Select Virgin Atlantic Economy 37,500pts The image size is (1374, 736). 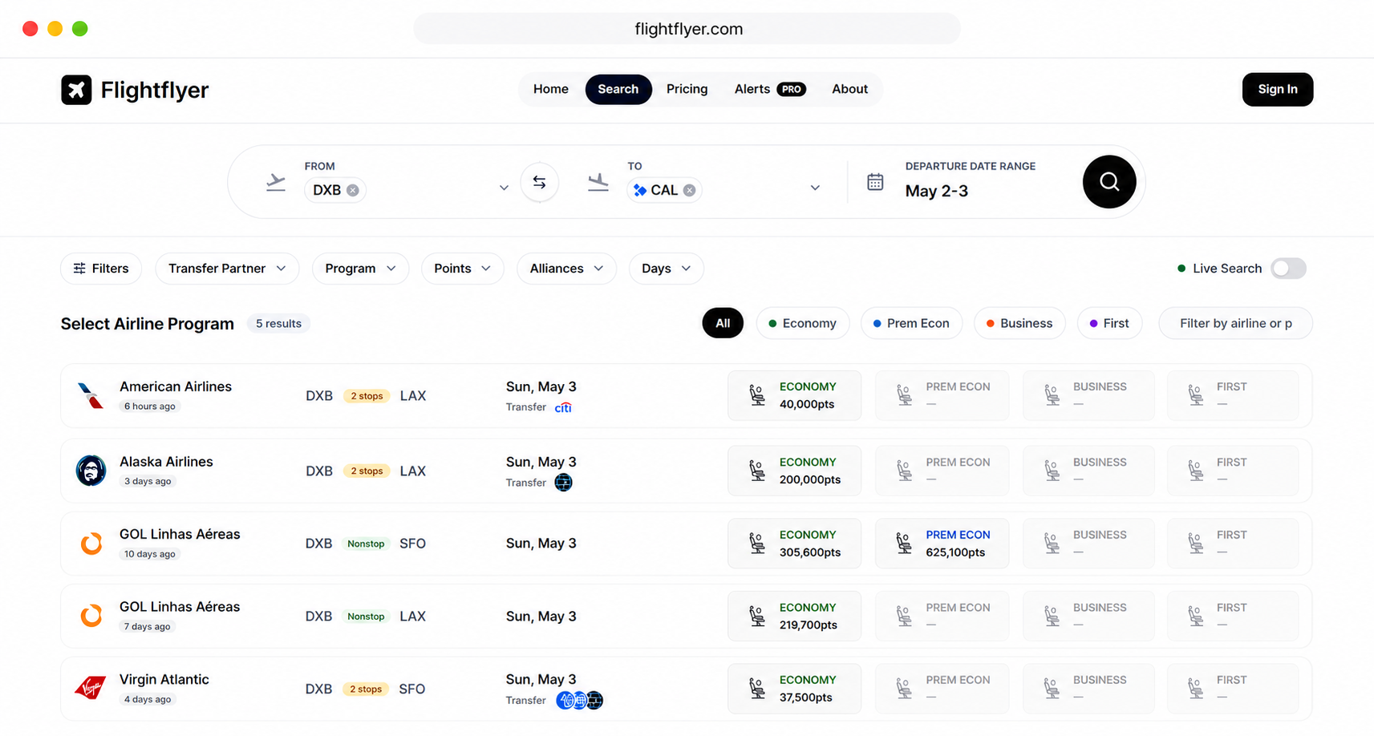(794, 689)
